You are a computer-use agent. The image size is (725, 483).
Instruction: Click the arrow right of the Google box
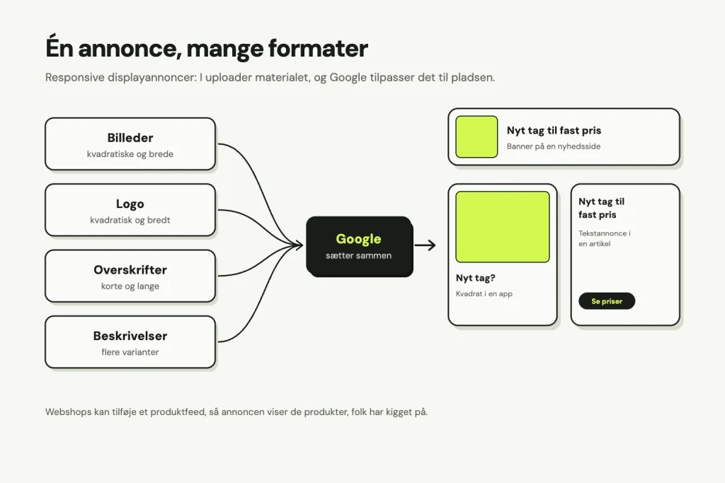tap(426, 245)
